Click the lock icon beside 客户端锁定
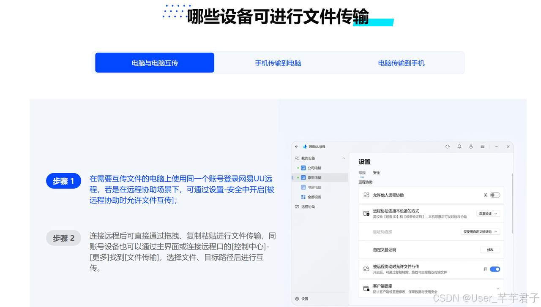The width and height of the screenshot is (541, 307). (x=366, y=288)
